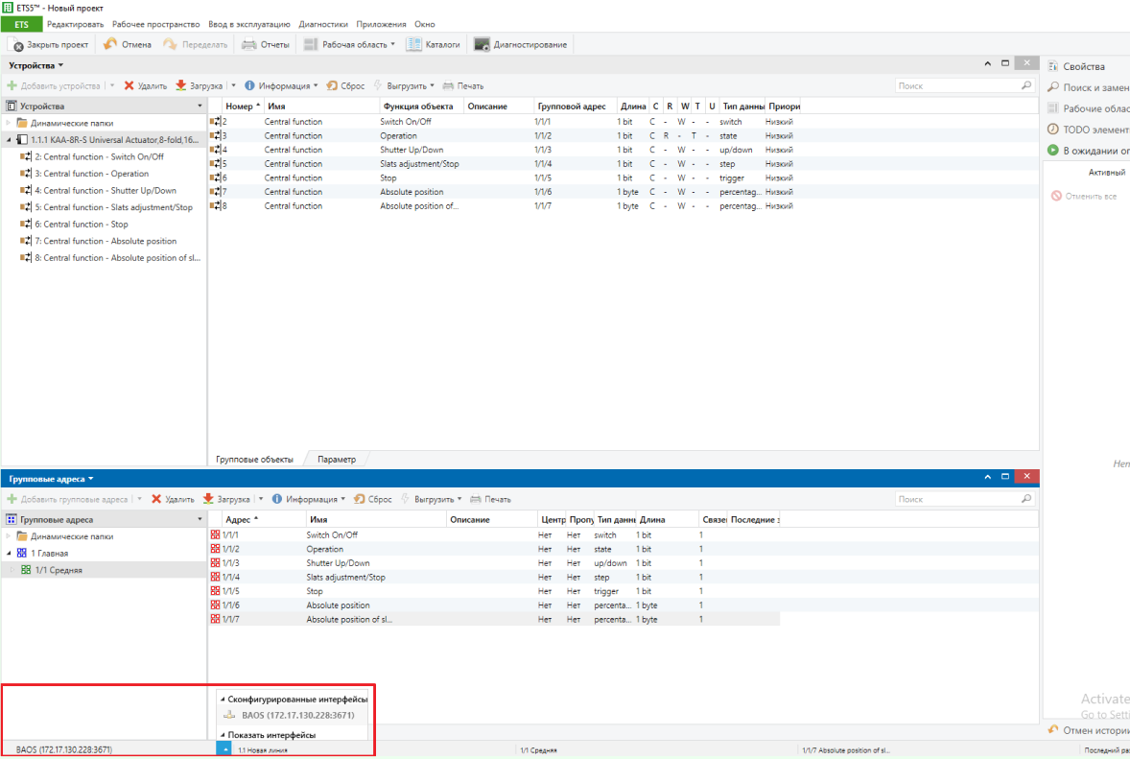Open the Диагностики menu
1130x759 pixels.
pyautogui.click(x=323, y=25)
